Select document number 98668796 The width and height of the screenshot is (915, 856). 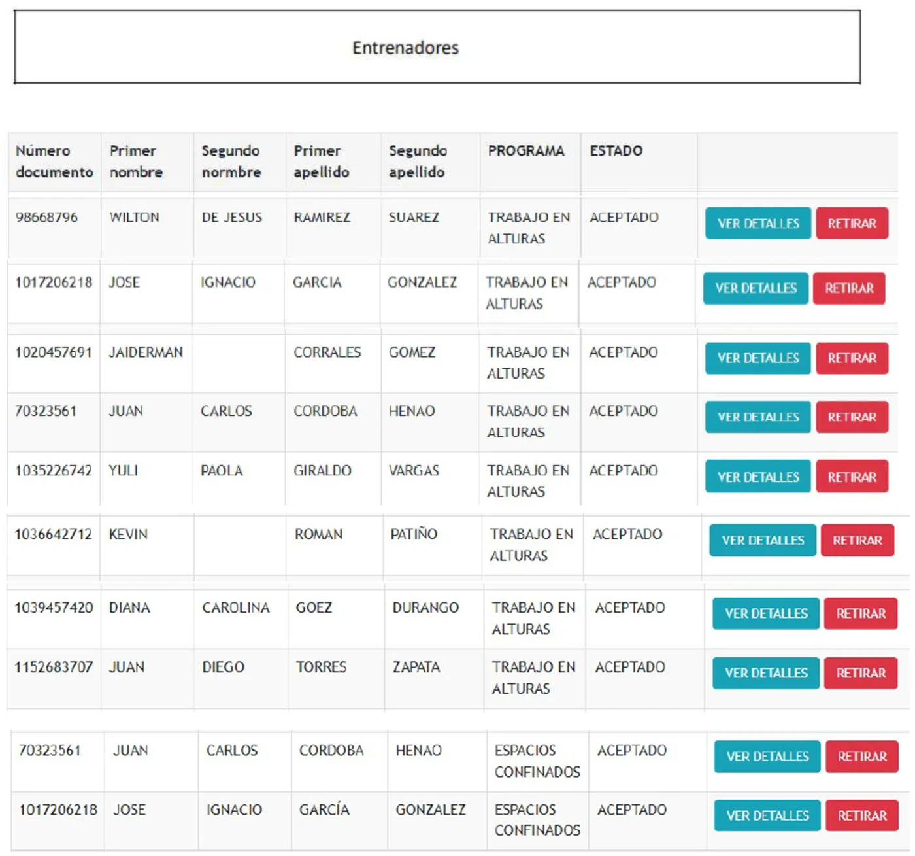coord(46,217)
